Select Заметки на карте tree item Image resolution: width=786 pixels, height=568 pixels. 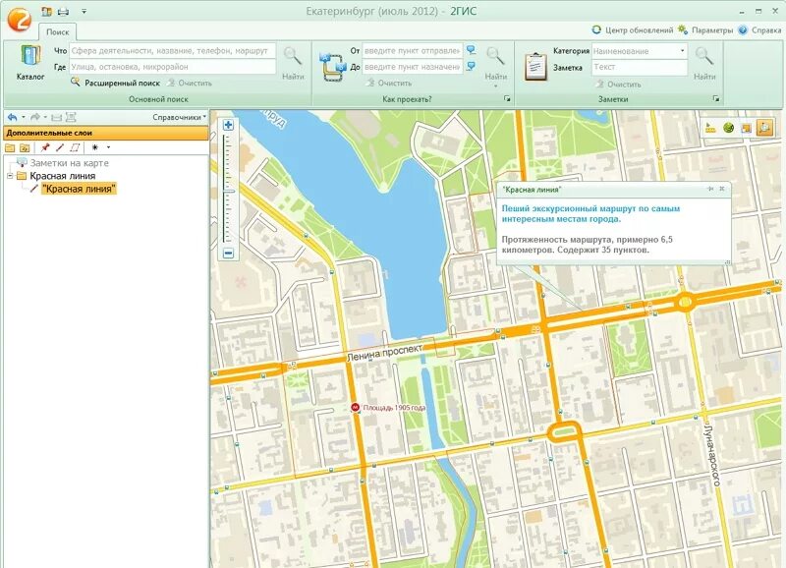[69, 163]
